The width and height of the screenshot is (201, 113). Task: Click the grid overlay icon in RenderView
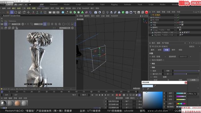[x=48, y=24]
